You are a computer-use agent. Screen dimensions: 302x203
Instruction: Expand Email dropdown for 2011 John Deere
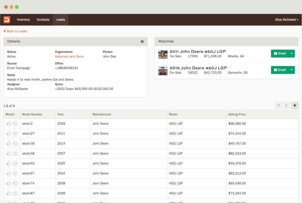292,54
